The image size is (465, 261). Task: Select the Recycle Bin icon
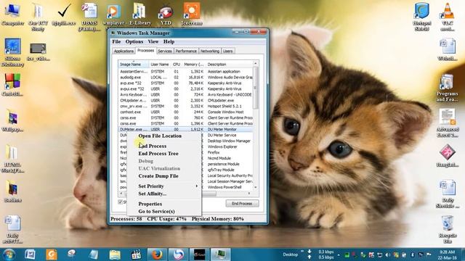pyautogui.click(x=448, y=229)
